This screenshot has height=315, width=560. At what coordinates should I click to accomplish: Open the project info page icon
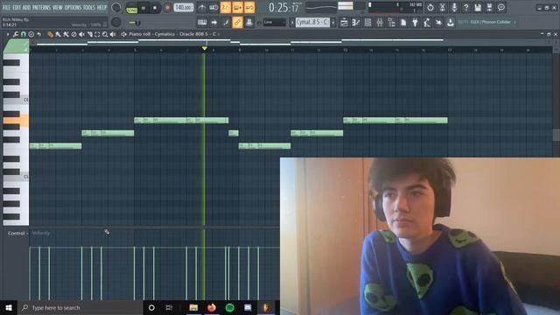[x=403, y=23]
